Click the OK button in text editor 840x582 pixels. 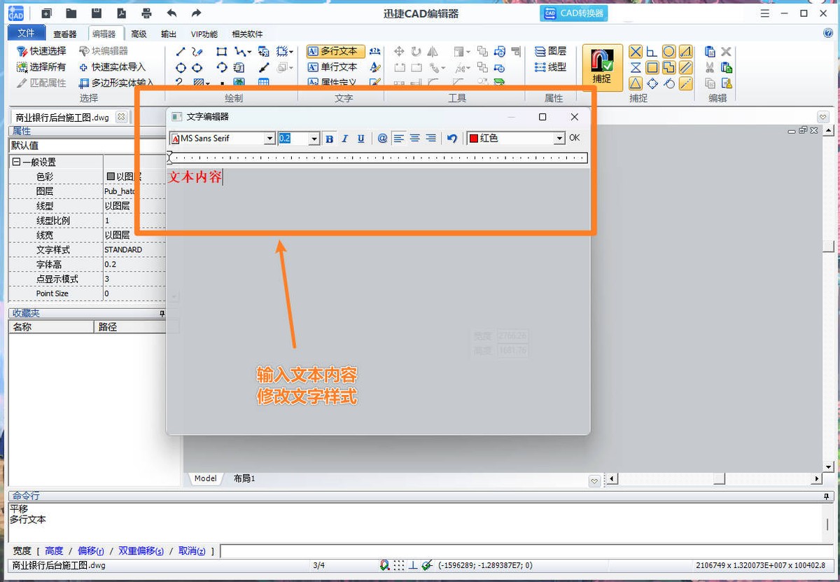574,138
